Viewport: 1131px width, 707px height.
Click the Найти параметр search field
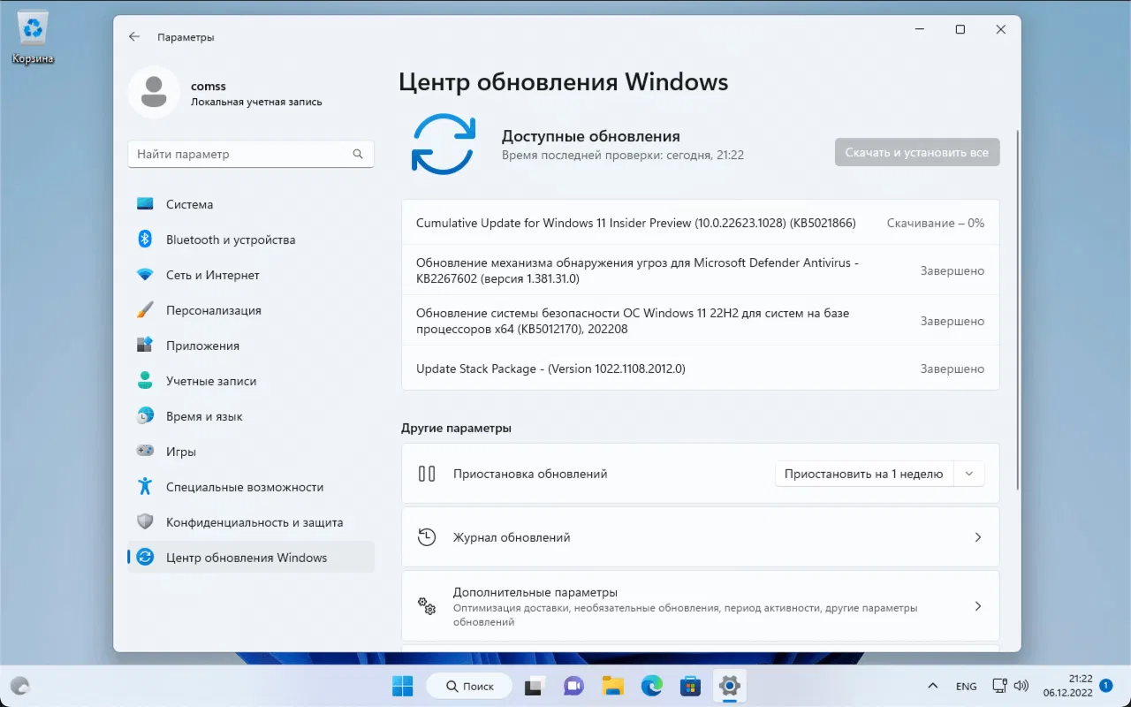[251, 154]
